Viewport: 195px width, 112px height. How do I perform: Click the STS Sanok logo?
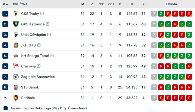[x=16, y=87]
